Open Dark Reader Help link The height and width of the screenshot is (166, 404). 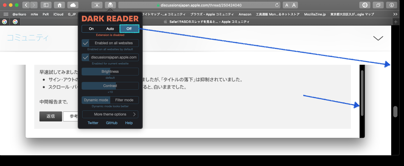coord(129,123)
